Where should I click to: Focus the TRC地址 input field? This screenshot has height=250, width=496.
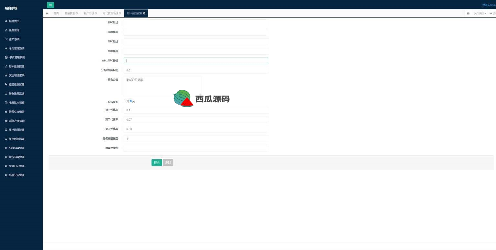click(x=196, y=42)
